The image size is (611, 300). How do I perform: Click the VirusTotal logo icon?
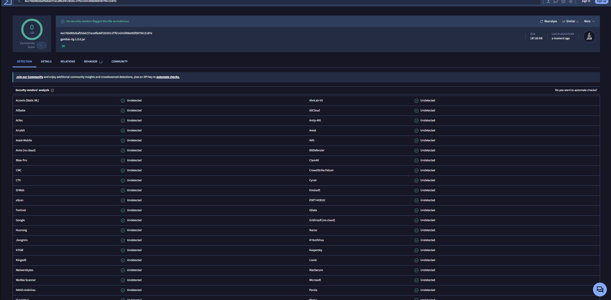coord(8,2)
